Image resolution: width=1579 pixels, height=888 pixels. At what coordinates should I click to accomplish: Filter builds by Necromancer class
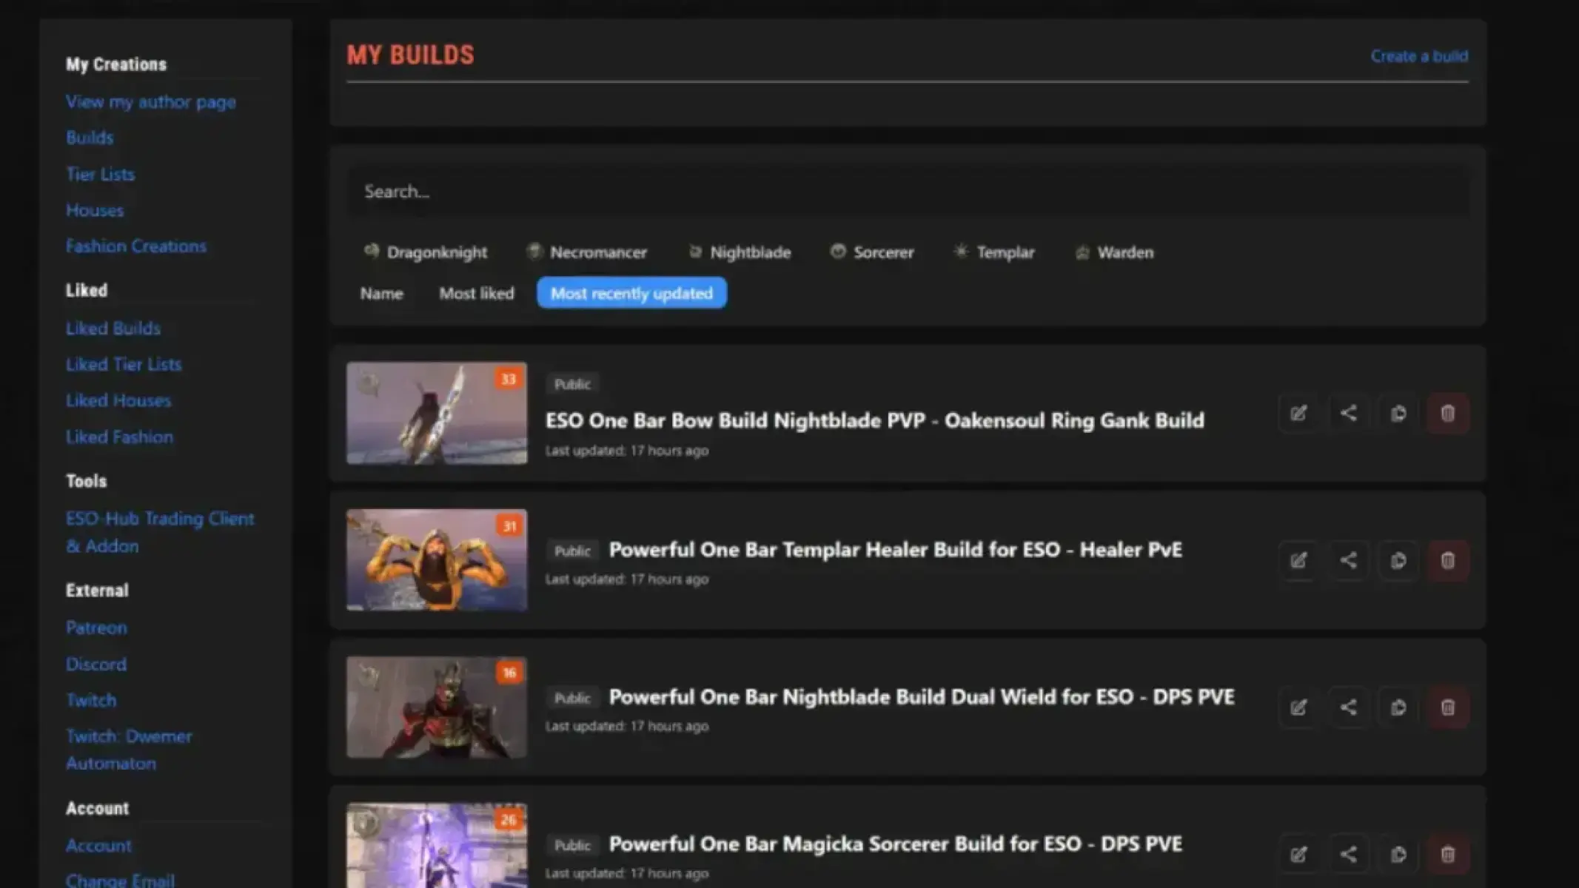click(586, 252)
